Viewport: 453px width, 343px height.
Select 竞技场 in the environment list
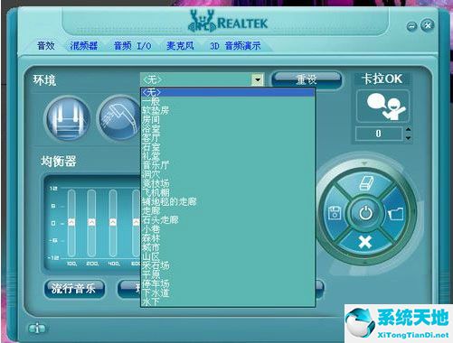point(228,183)
